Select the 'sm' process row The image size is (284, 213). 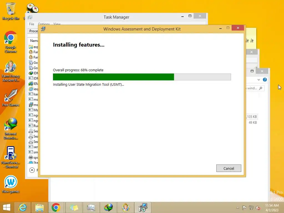(33, 152)
